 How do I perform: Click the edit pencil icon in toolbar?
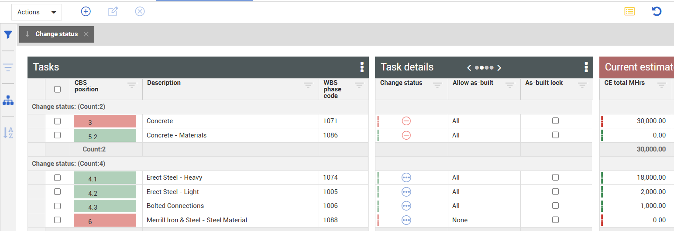113,12
